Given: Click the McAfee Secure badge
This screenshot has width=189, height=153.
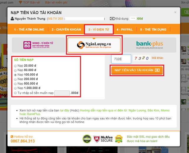Looking at the screenshot, I should coord(103,139).
